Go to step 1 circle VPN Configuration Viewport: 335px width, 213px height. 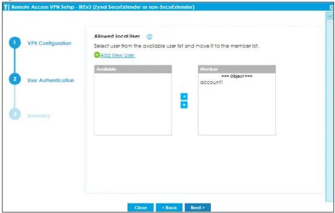coord(15,43)
